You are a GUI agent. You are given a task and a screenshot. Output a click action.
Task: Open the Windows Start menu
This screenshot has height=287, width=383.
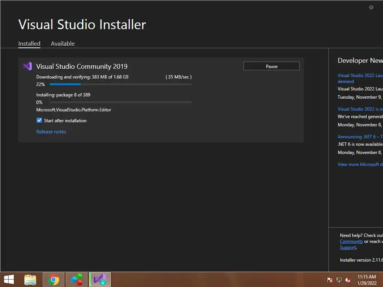tap(9, 280)
